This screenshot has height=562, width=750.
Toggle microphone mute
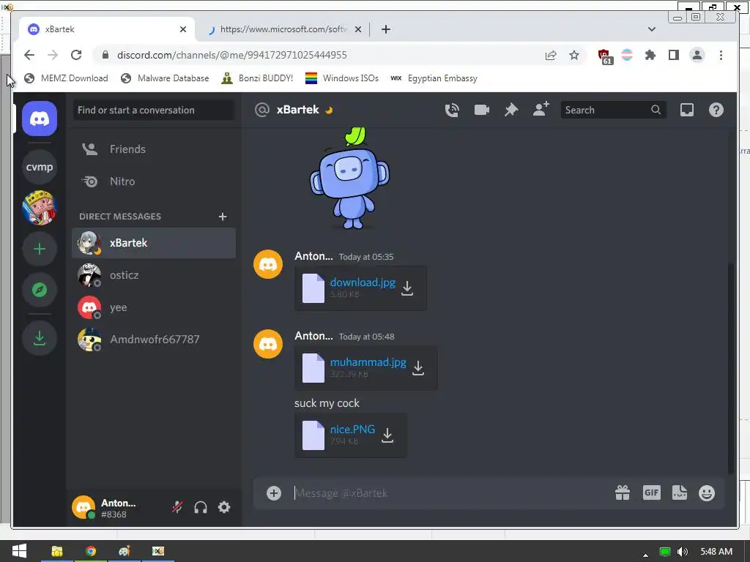177,507
